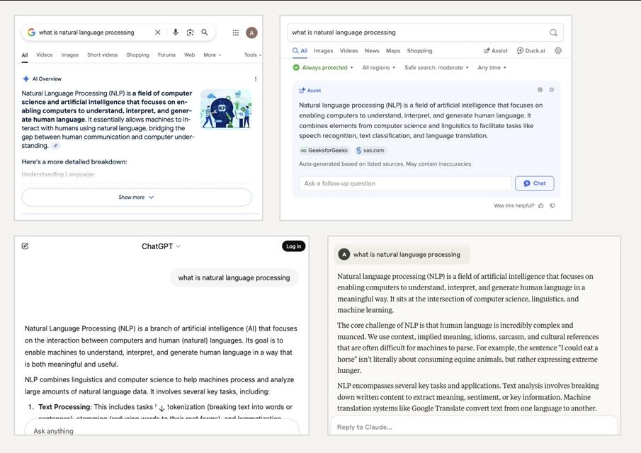Screen dimensions: 641x453
Task: Open the AI Overview illustration thumbnail
Action: [226, 109]
